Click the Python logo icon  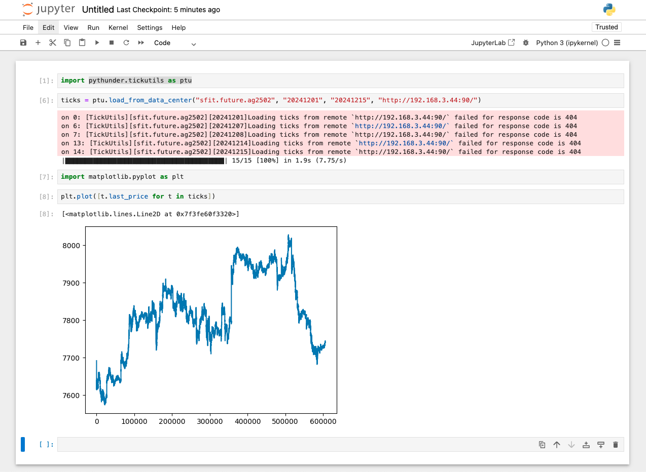tap(609, 10)
